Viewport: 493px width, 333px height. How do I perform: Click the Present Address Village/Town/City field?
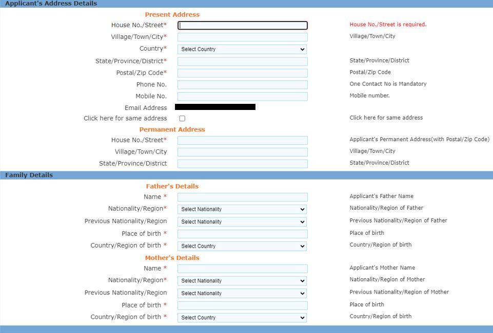242,37
